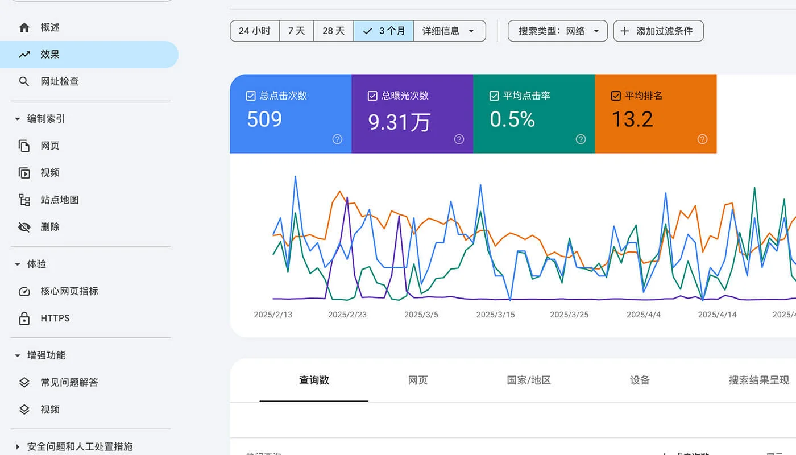796x455 pixels.
Task: Select the 视频 indexing report icon
Action: point(24,173)
